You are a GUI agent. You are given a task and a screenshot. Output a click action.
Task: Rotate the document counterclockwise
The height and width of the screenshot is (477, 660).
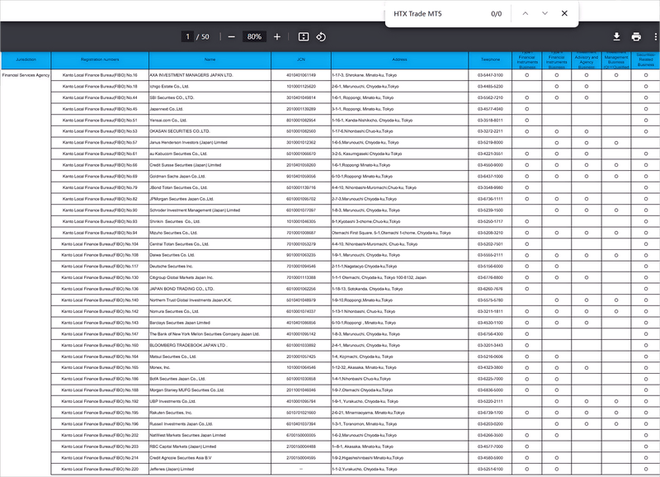click(321, 37)
